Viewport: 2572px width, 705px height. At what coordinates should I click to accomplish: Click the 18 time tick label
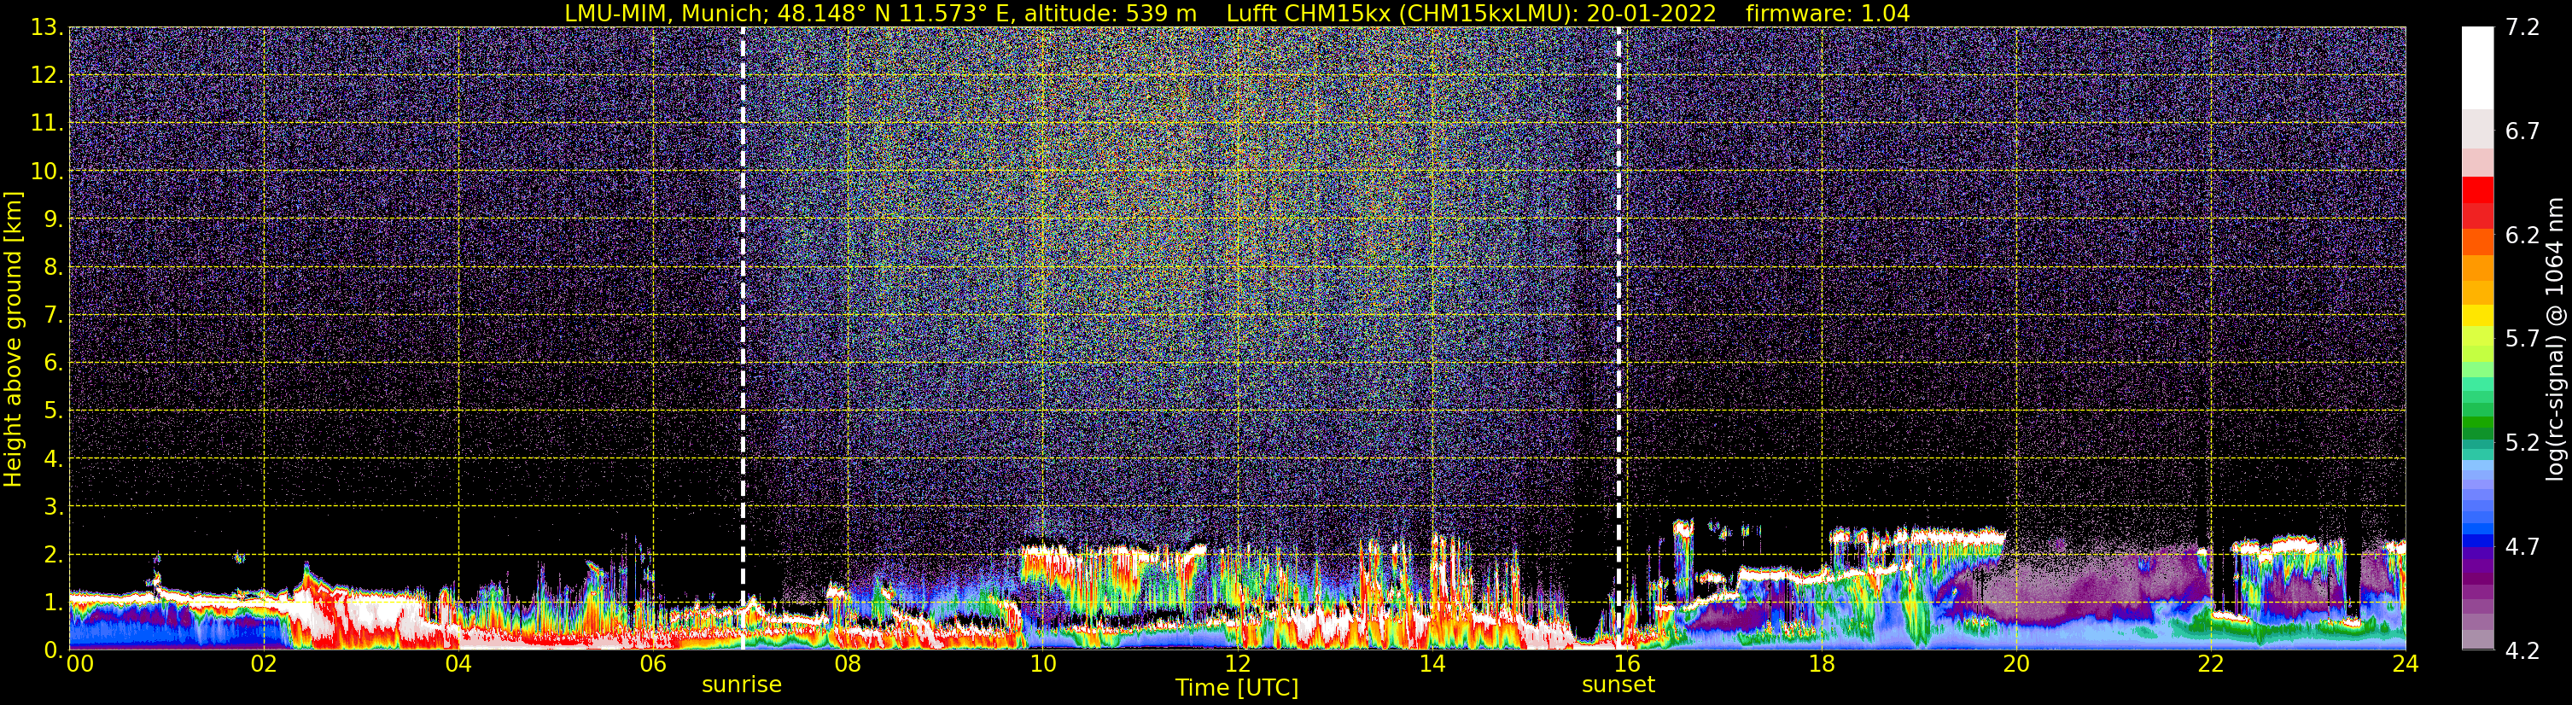pyautogui.click(x=1821, y=664)
